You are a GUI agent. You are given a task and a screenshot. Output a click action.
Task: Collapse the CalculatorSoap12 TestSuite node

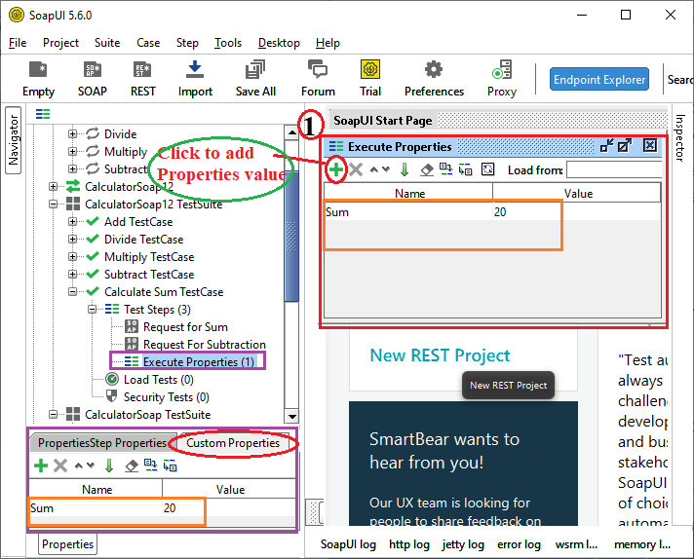point(53,205)
